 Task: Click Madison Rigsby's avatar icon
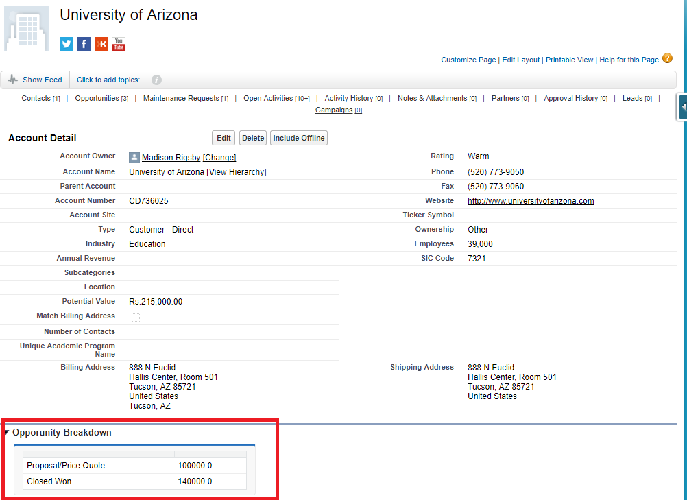(134, 157)
